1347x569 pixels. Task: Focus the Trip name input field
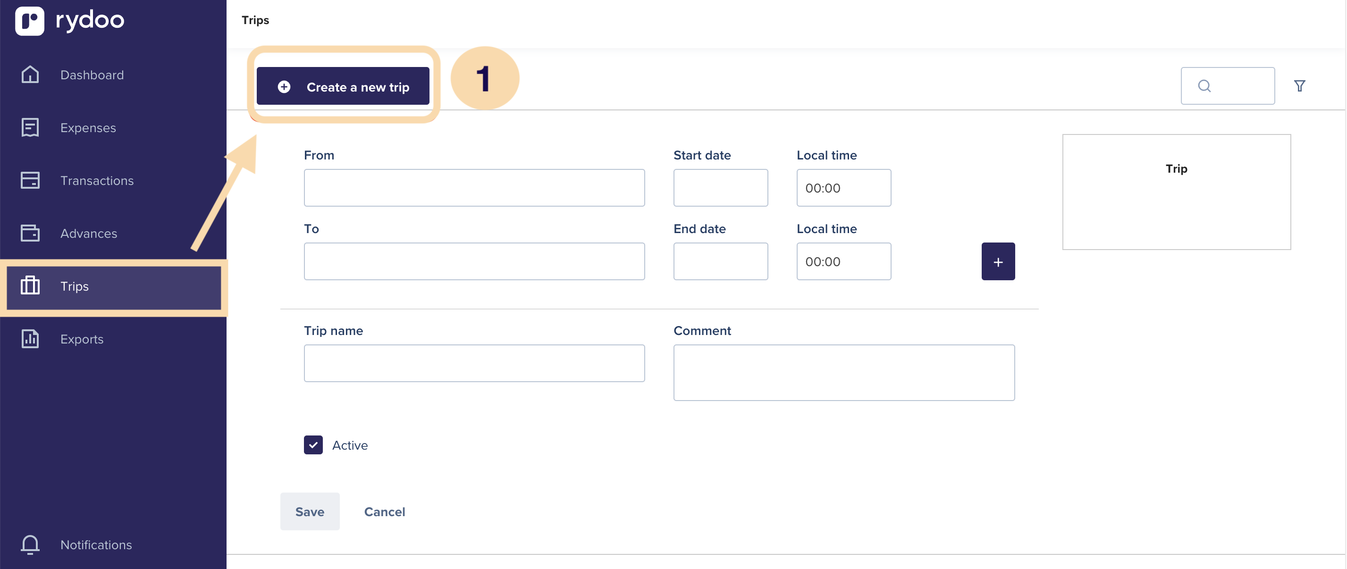coord(474,363)
